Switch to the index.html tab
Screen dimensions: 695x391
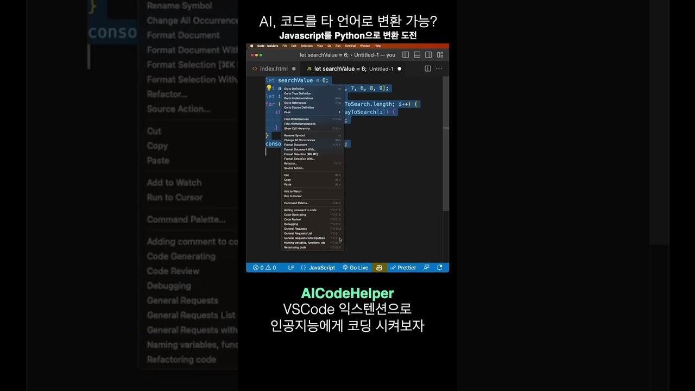[274, 69]
